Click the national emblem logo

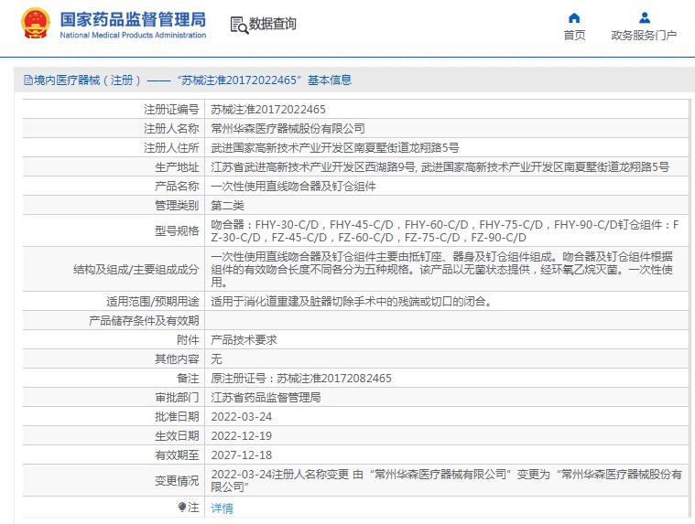point(36,24)
